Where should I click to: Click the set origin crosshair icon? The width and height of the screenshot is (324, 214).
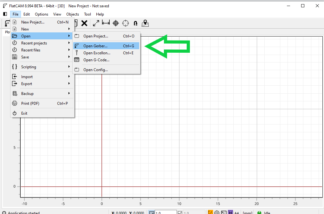pos(116,23)
